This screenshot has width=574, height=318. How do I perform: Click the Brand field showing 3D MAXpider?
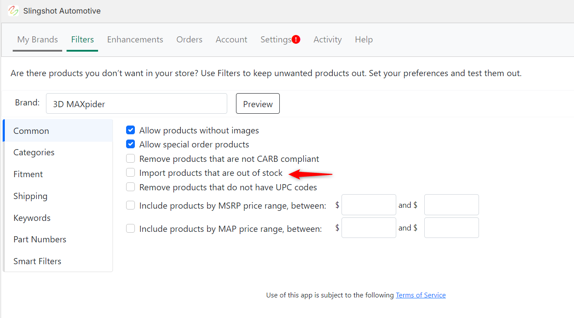point(137,104)
